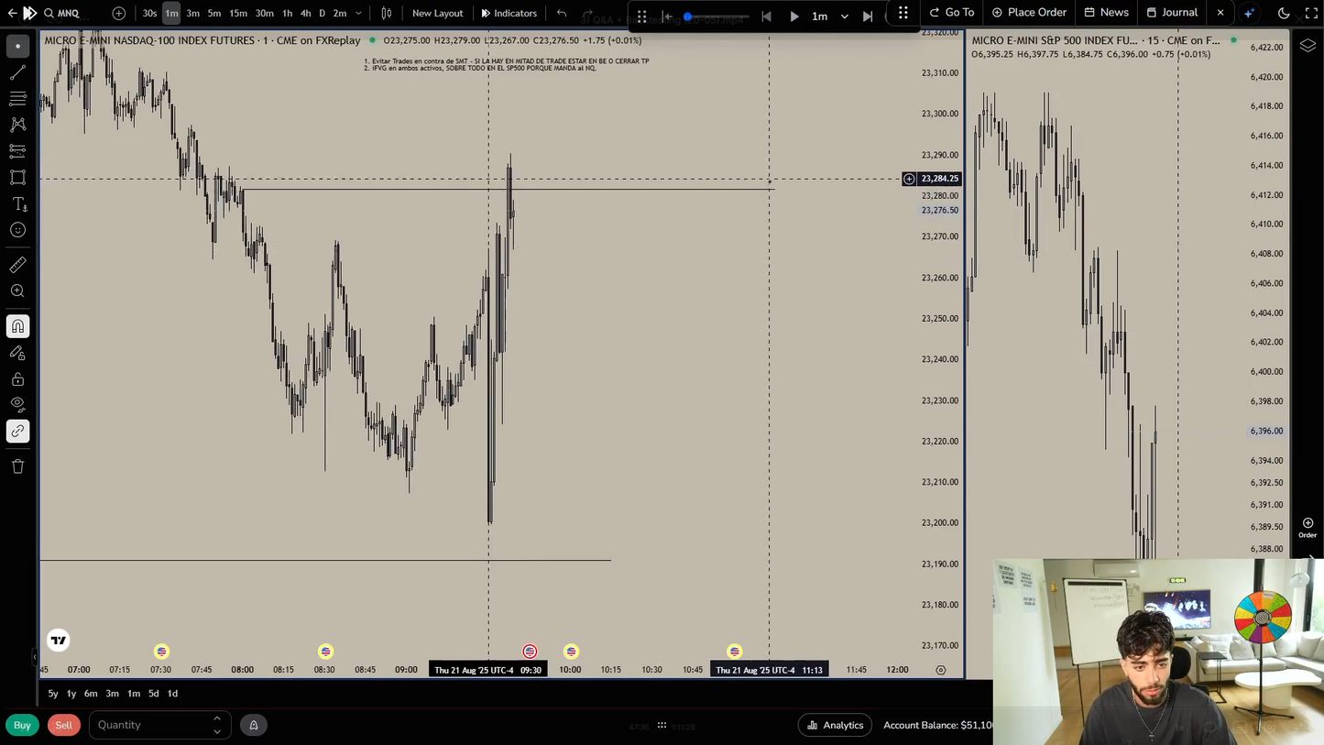Open the 07:30 economic event marker
The height and width of the screenshot is (745, 1324).
click(161, 652)
